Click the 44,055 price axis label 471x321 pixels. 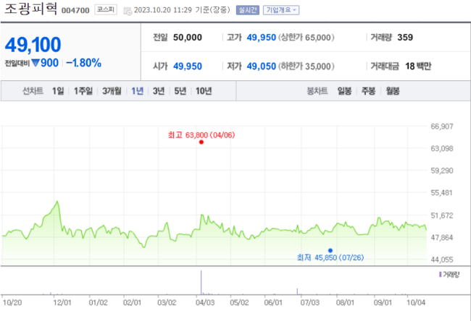(x=442, y=260)
